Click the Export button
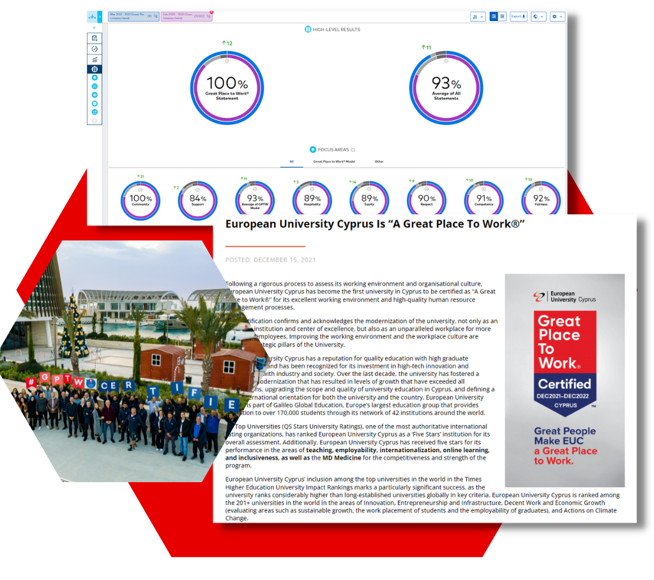 tap(519, 17)
